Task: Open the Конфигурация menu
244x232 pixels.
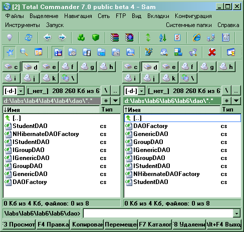Action: (x=193, y=16)
